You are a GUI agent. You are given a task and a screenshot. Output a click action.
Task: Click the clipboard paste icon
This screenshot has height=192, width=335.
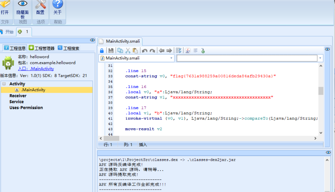coord(135,51)
